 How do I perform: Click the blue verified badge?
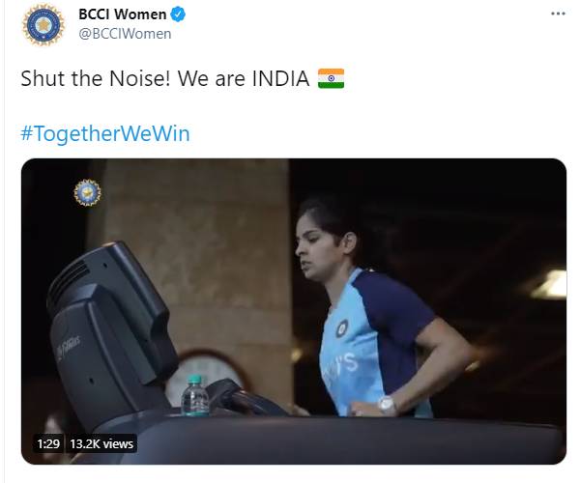coord(178,14)
